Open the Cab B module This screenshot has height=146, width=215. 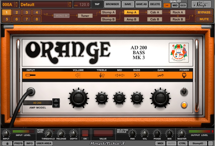coord(155,19)
